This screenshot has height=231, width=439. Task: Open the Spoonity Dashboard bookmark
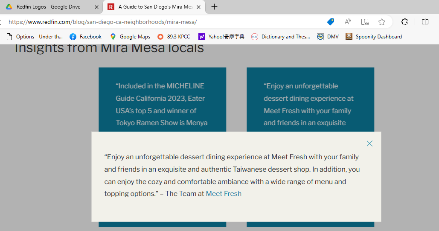[373, 37]
